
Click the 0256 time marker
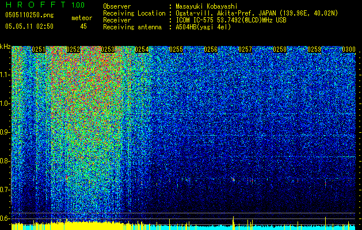211,49
